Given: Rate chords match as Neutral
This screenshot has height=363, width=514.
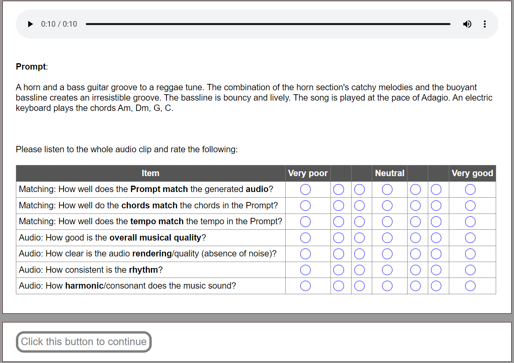Looking at the screenshot, I should (387, 206).
